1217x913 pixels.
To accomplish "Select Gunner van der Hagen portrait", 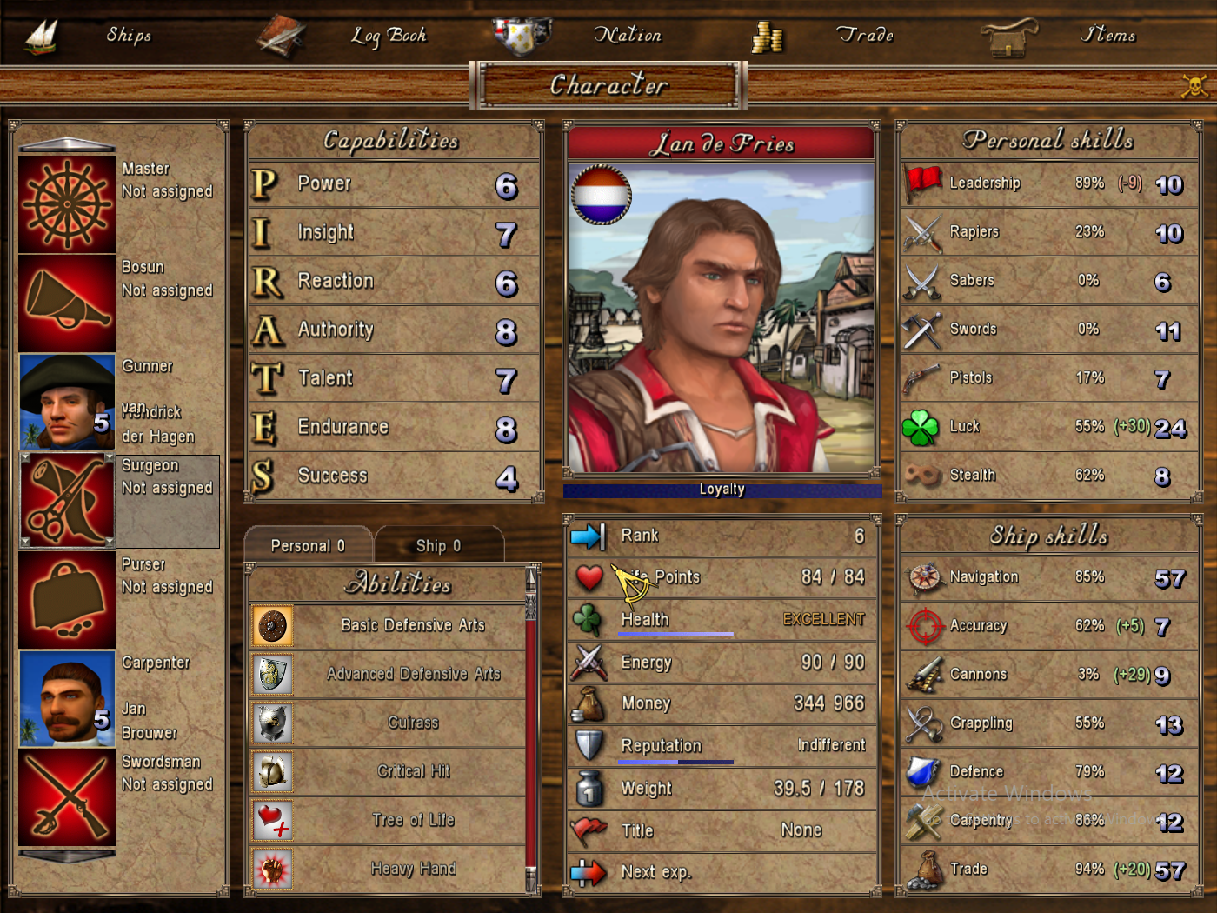I will click(x=67, y=402).
